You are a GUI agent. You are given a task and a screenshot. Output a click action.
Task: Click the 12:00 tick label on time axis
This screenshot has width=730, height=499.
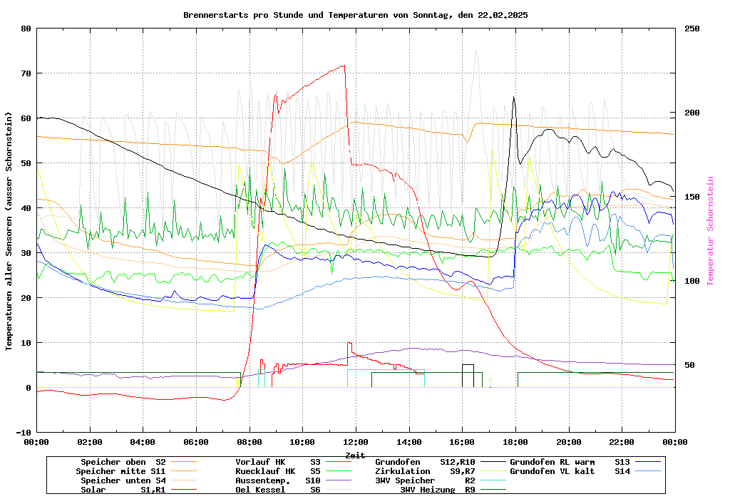(x=356, y=442)
